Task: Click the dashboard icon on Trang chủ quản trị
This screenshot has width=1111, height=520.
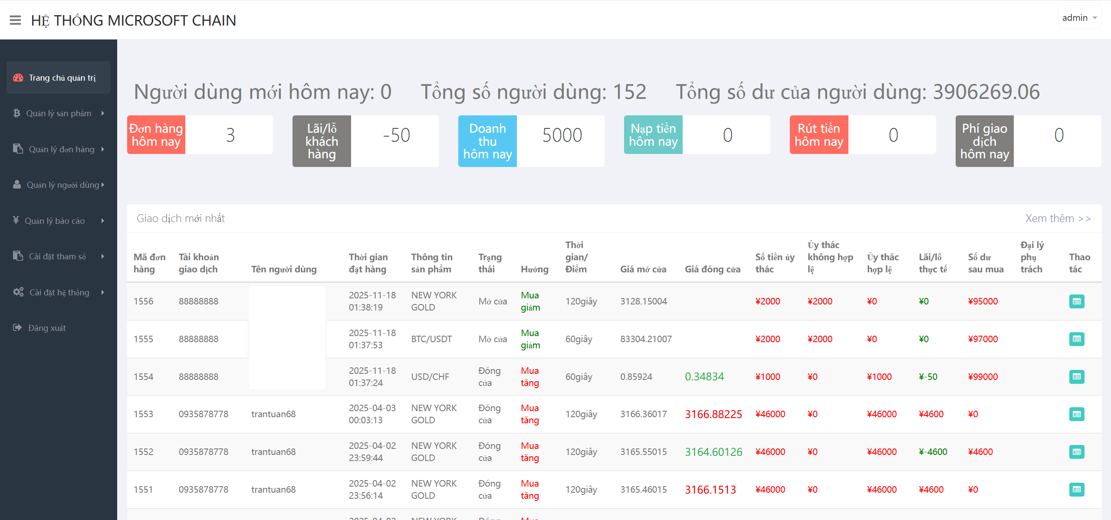Action: tap(17, 77)
